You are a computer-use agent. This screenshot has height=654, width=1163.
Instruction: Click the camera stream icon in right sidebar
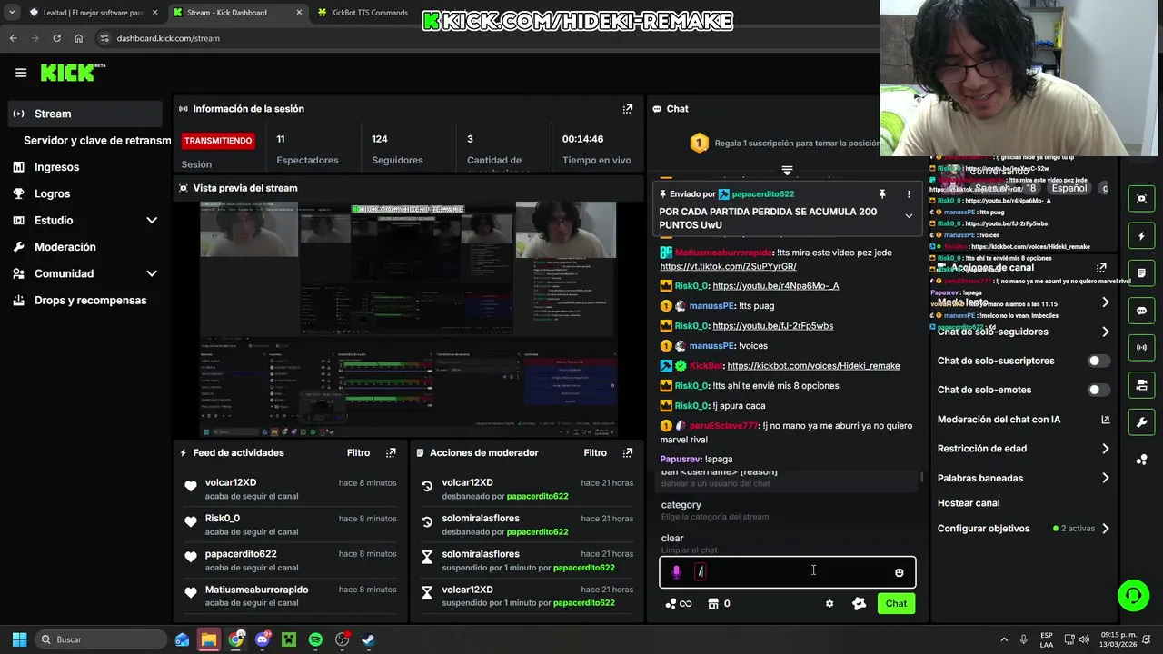(1142, 385)
